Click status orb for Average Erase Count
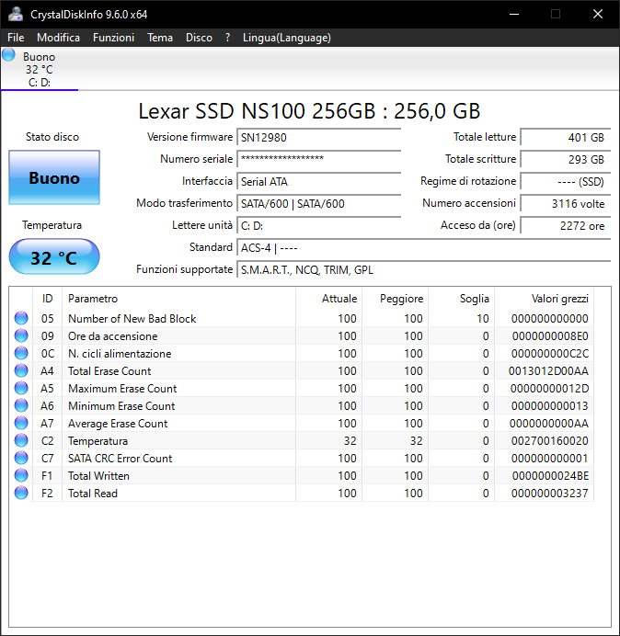This screenshot has width=620, height=636. tap(21, 423)
